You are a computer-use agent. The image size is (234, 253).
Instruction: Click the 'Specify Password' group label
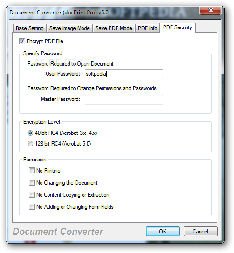coord(43,53)
